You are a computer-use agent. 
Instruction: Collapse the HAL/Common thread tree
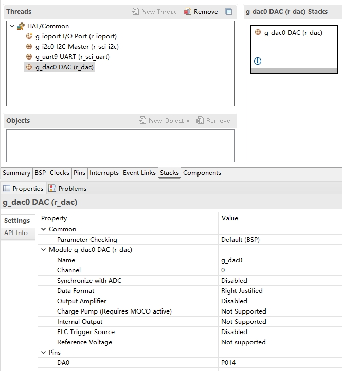pos(12,26)
